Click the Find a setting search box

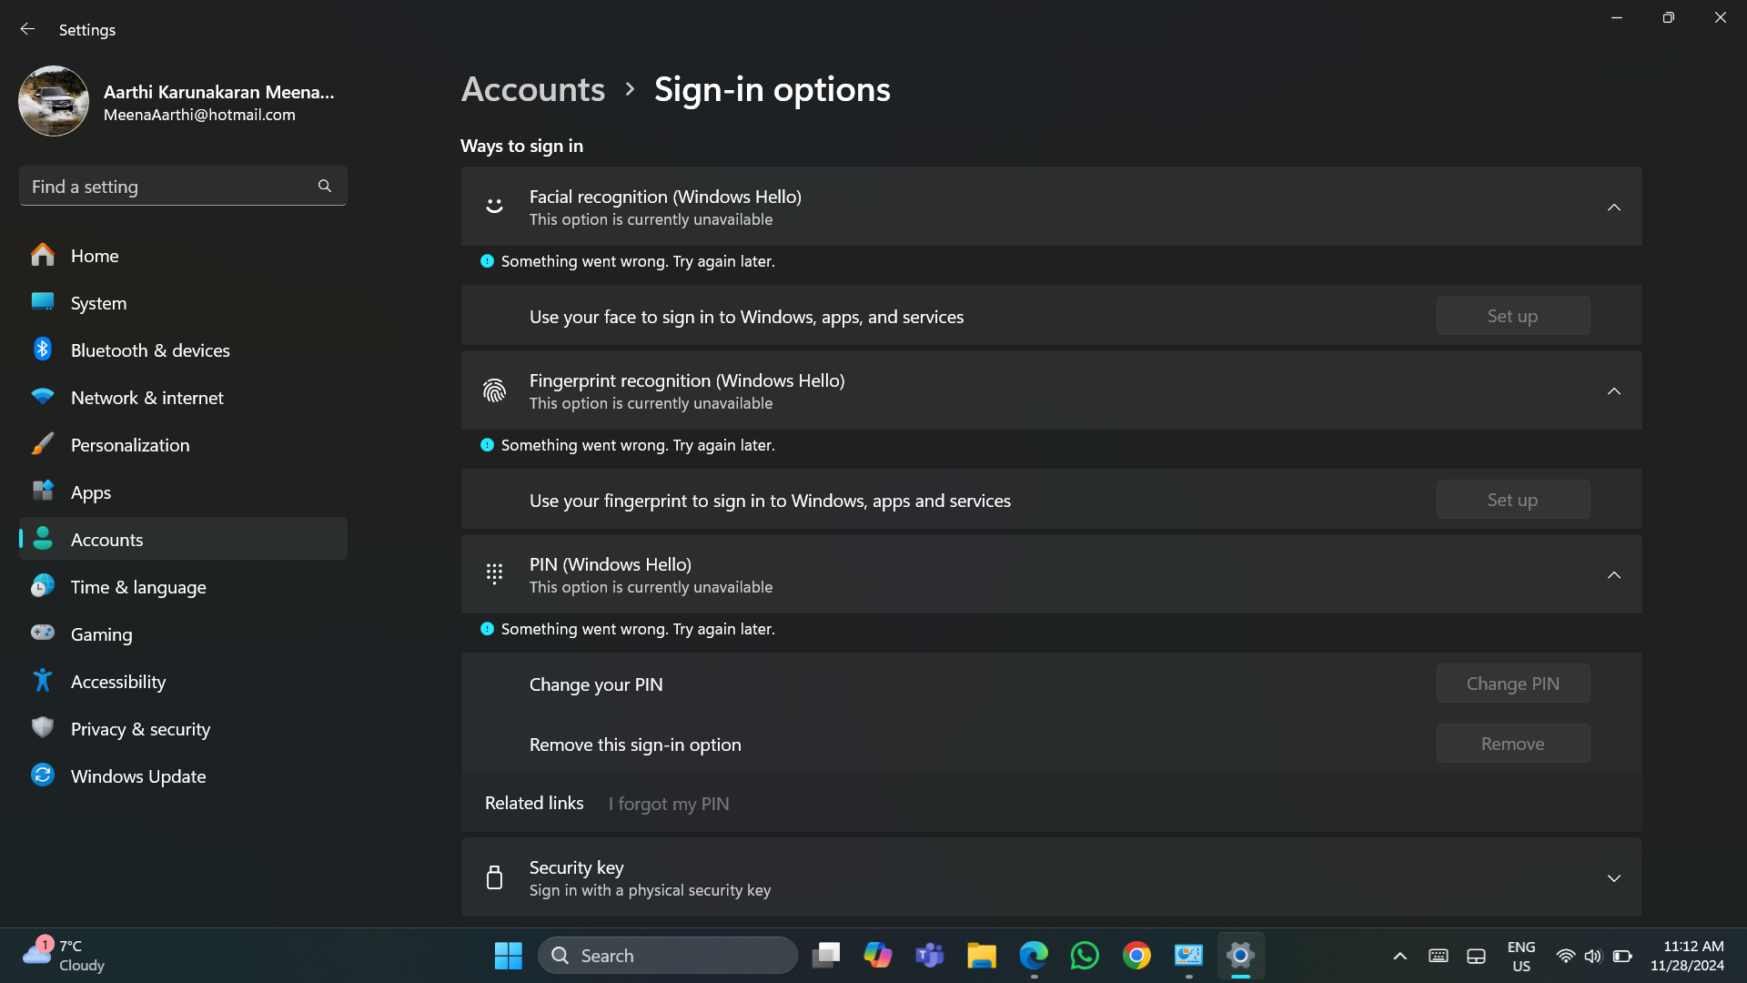point(183,186)
